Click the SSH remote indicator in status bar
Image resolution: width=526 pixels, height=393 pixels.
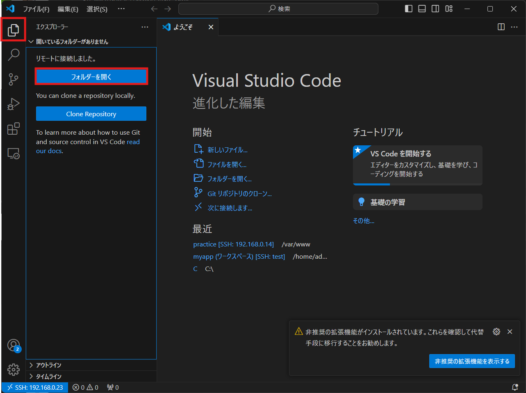coord(35,387)
